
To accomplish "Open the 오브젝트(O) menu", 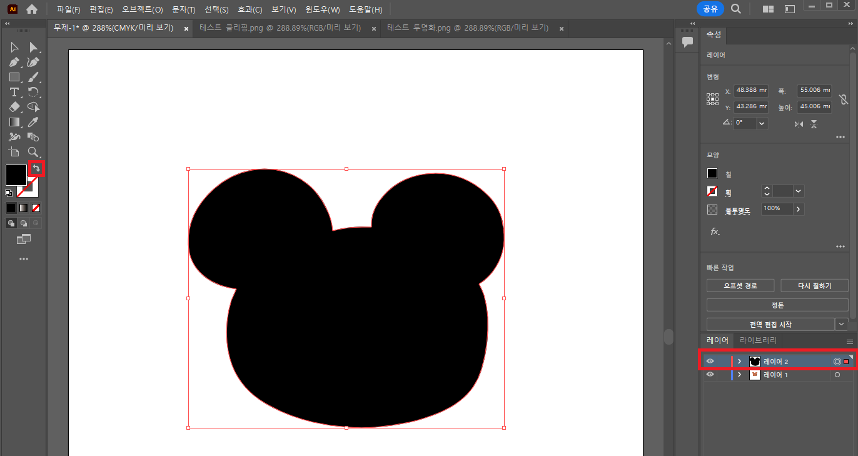I will 143,9.
